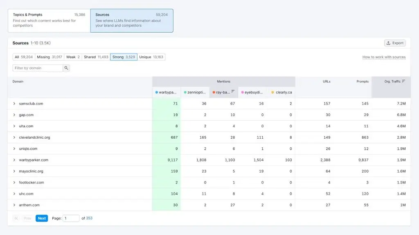Click the Prompts column header
Screen dimensions: 419x235
pos(363,82)
